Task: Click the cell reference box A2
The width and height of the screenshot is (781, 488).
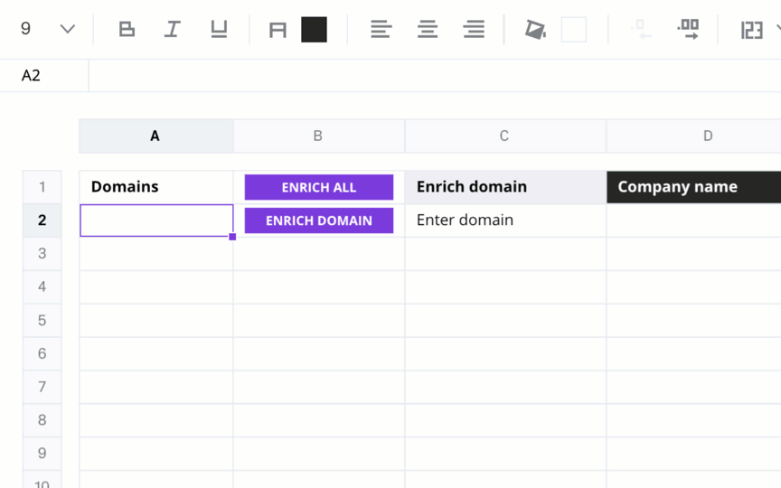Action: click(43, 75)
